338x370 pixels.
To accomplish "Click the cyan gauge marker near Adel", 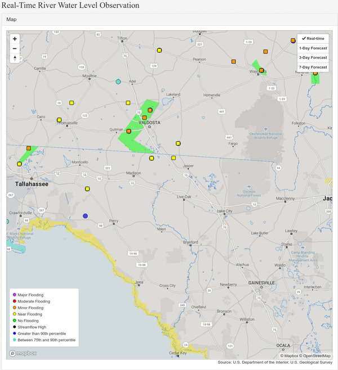I will (118, 82).
